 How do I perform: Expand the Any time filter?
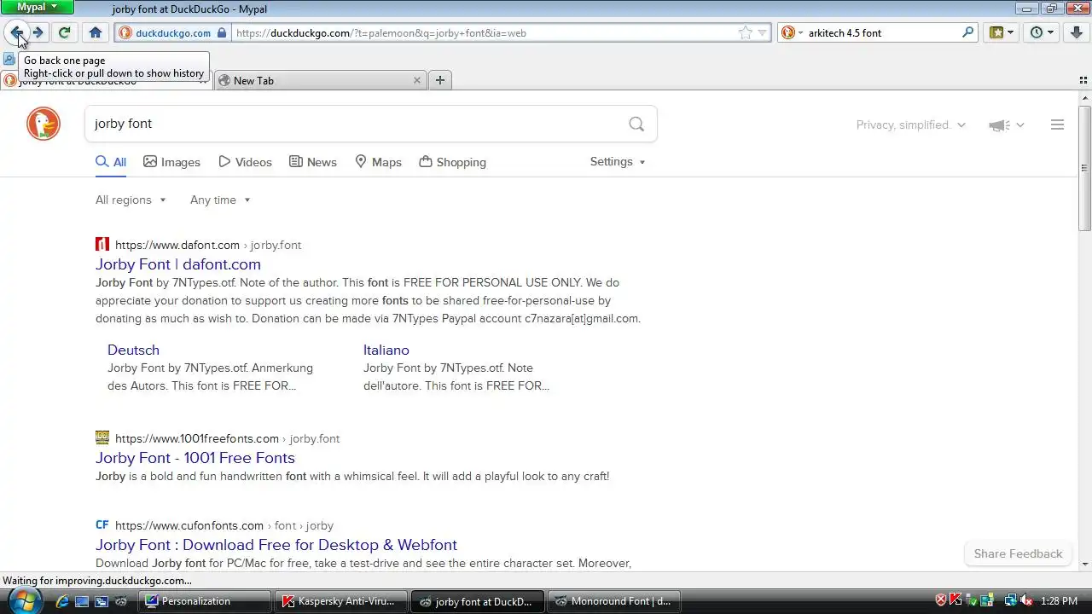click(220, 200)
